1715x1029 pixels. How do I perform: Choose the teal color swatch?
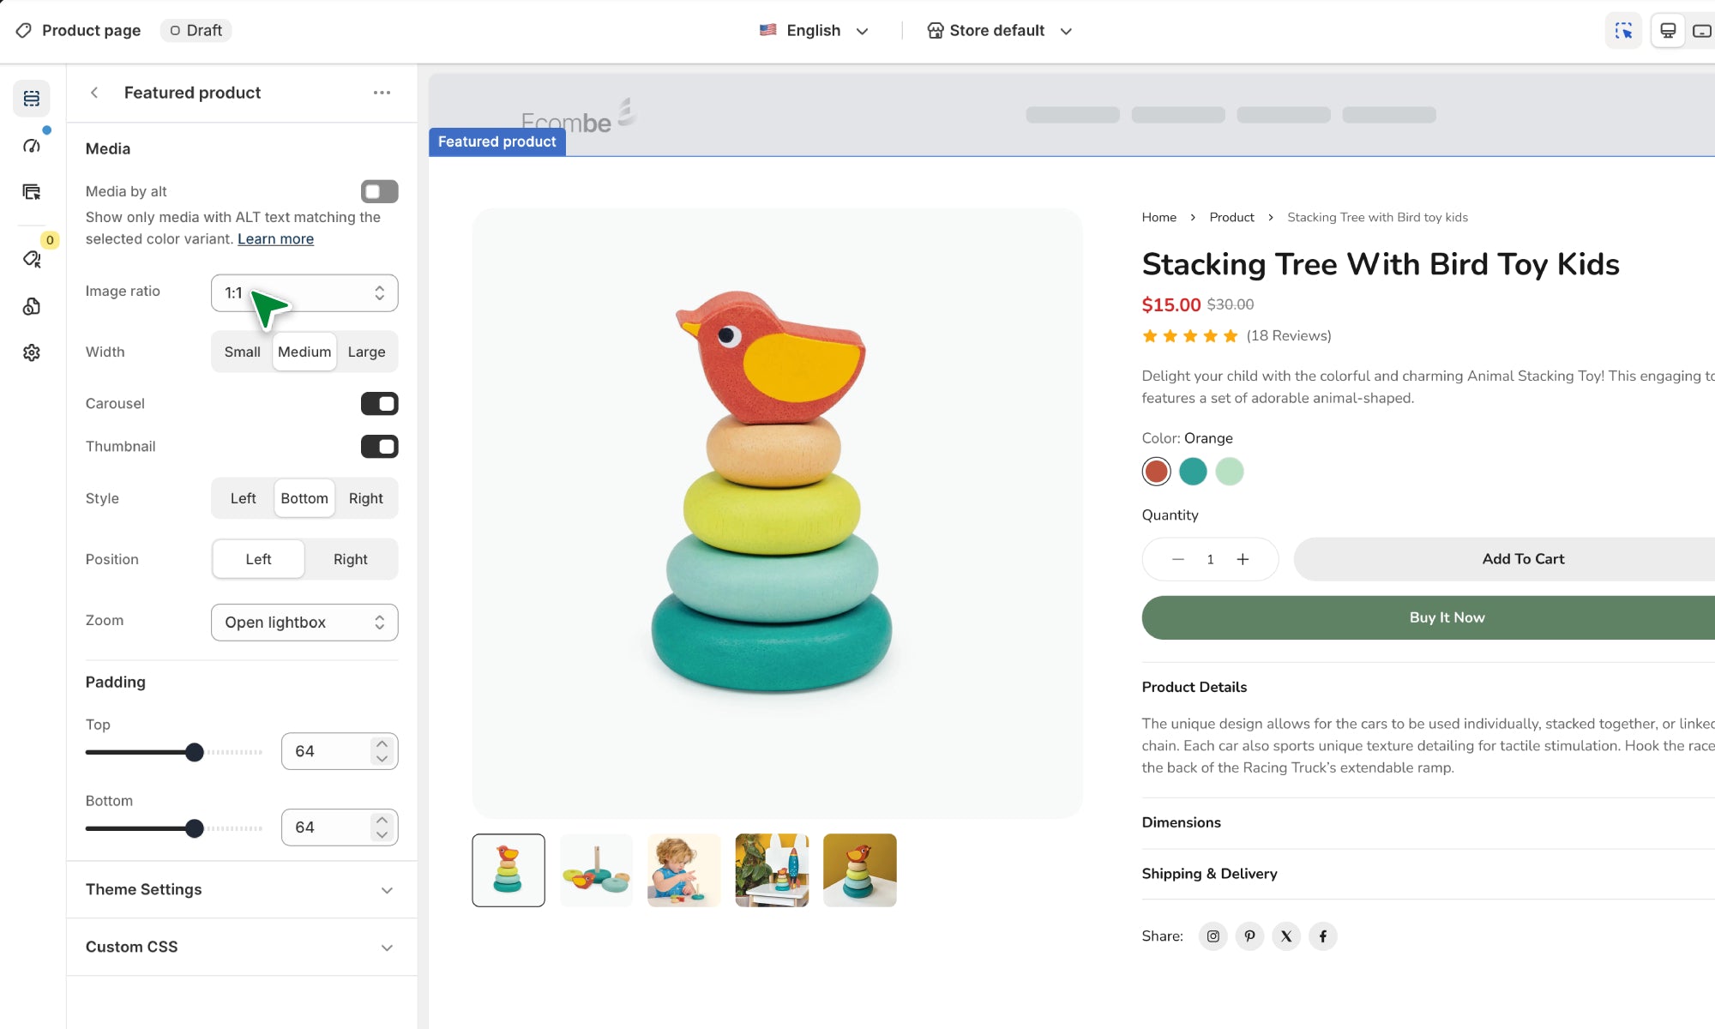point(1193,472)
